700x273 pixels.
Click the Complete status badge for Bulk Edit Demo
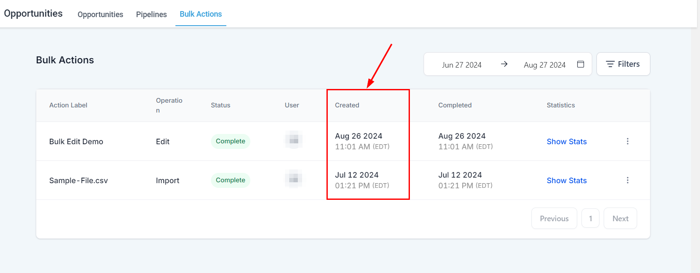230,141
